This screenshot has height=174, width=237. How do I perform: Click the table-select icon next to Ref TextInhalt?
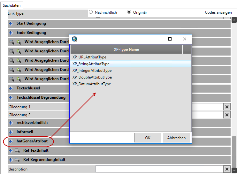[x=18, y=150]
